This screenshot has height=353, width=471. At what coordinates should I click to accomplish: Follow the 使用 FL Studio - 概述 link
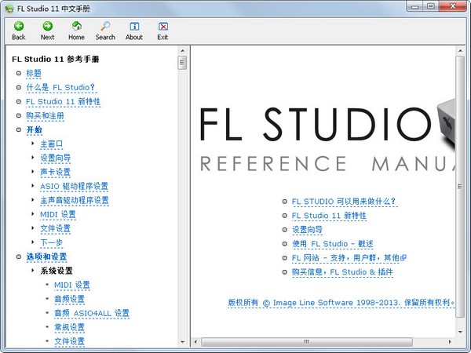click(x=332, y=244)
